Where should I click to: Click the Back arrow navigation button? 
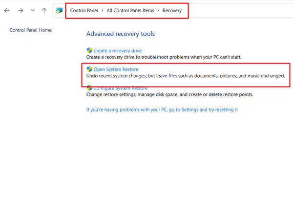[x=7, y=10]
